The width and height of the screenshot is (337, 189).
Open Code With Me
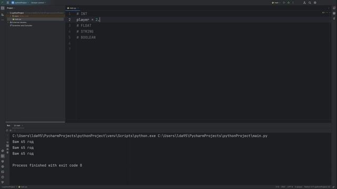pyautogui.click(x=304, y=3)
